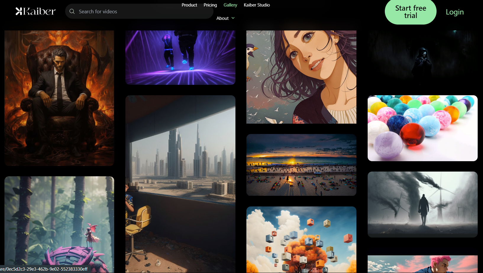This screenshot has width=483, height=273.
Task: Open the sunset beach crowd video
Action: [301, 165]
